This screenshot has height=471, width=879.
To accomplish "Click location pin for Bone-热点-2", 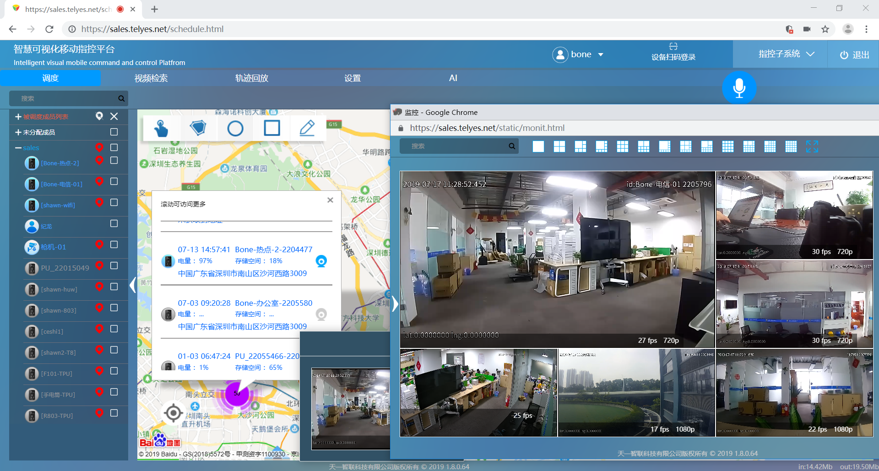I will tap(99, 160).
